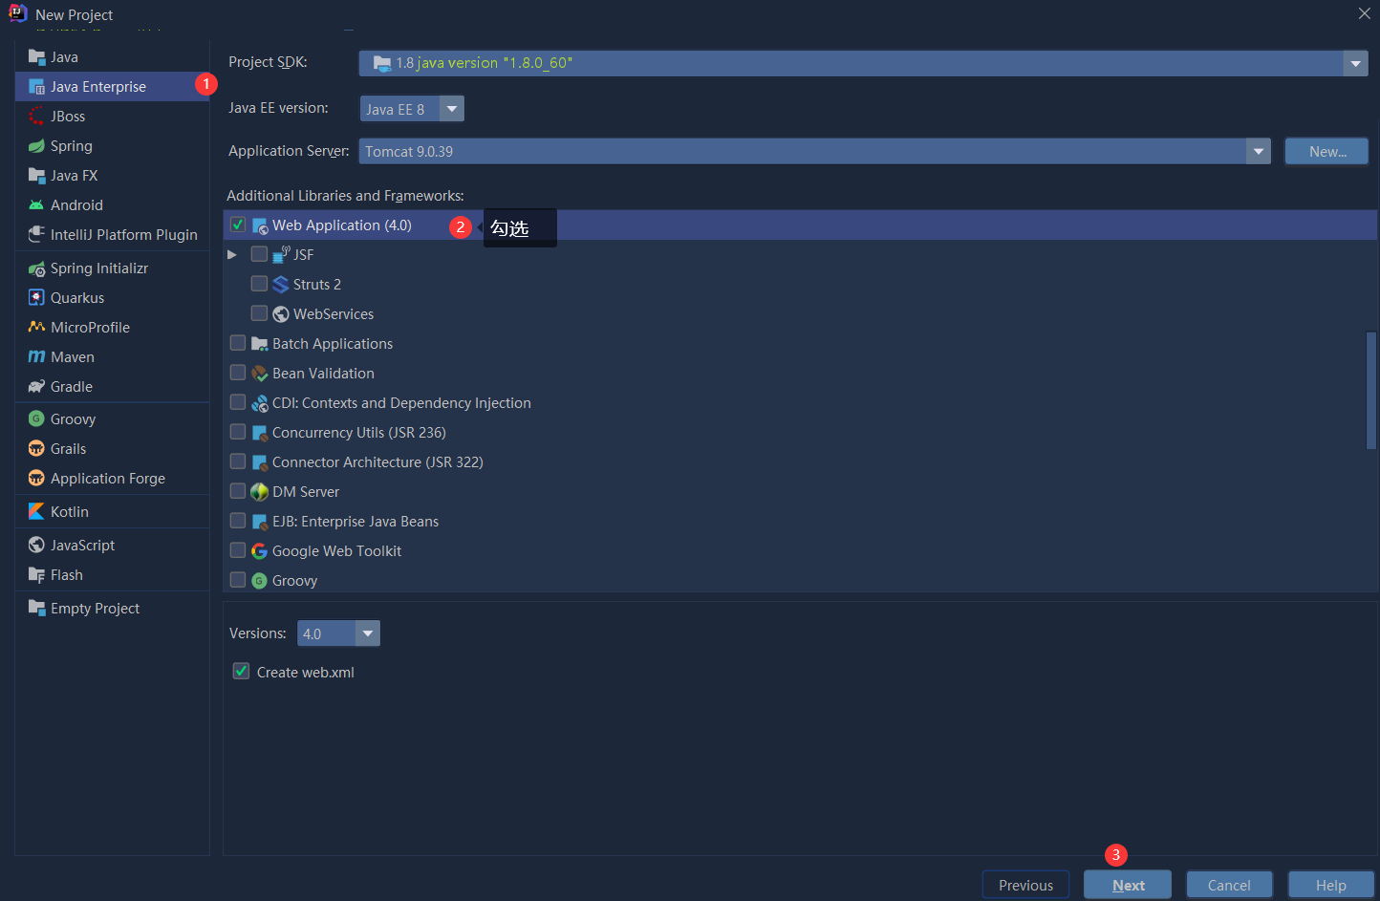This screenshot has height=901, width=1380.
Task: Select the Spring Initializr icon
Action: (x=36, y=268)
